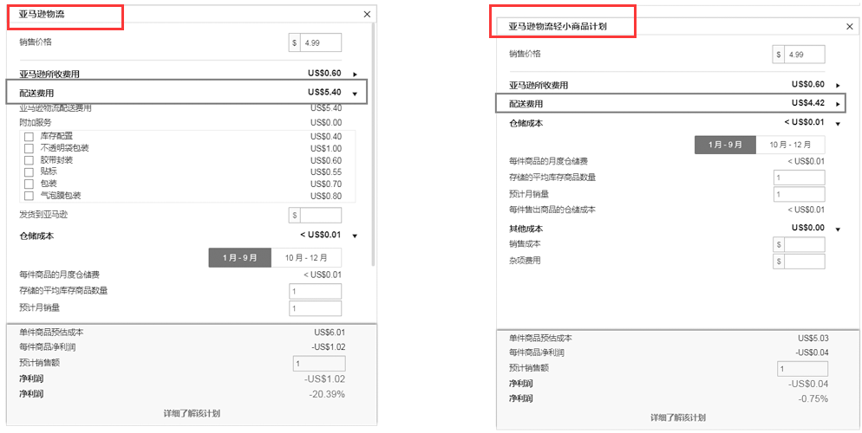Click 附加服务 US$0.00 row

click(180, 122)
